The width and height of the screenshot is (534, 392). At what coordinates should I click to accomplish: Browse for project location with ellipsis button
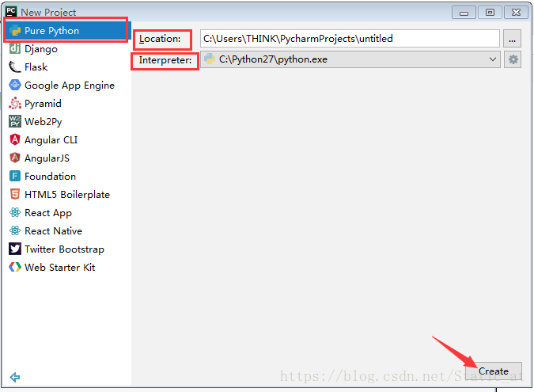(x=512, y=39)
